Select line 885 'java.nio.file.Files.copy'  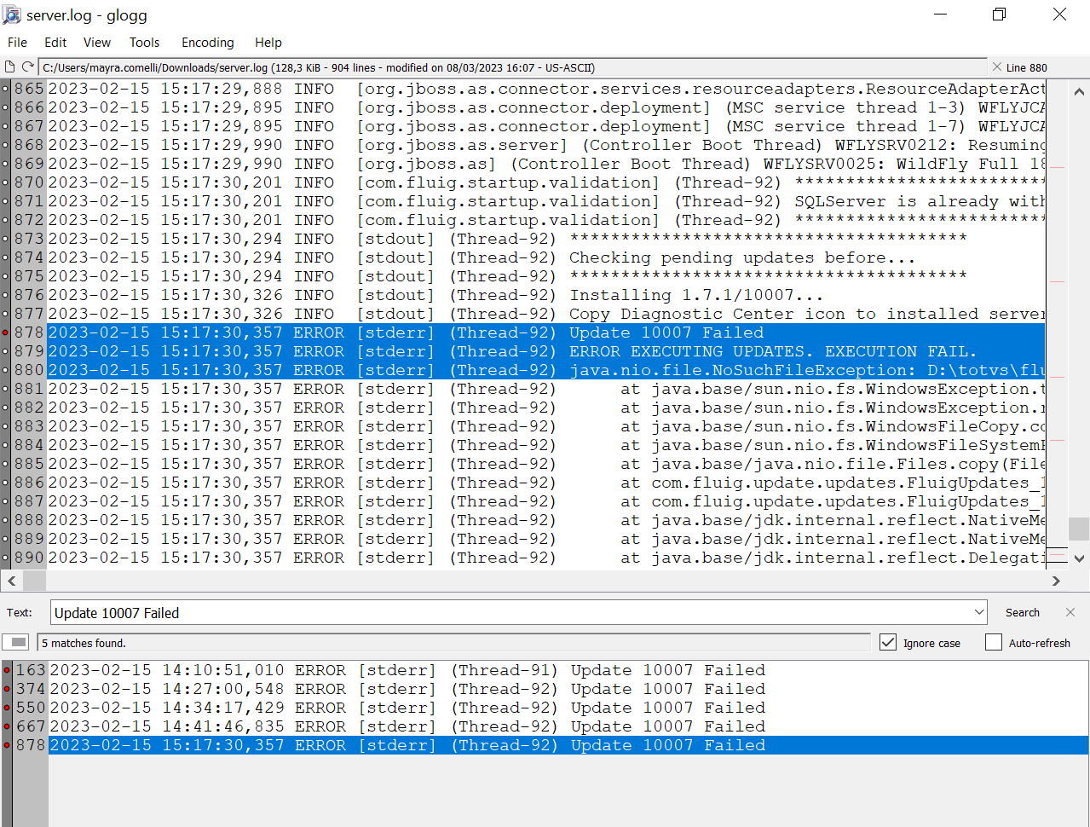[545, 464]
